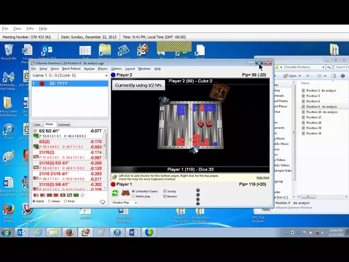Open Internet Explorer from the taskbar
The image size is (349, 262).
[38, 233]
